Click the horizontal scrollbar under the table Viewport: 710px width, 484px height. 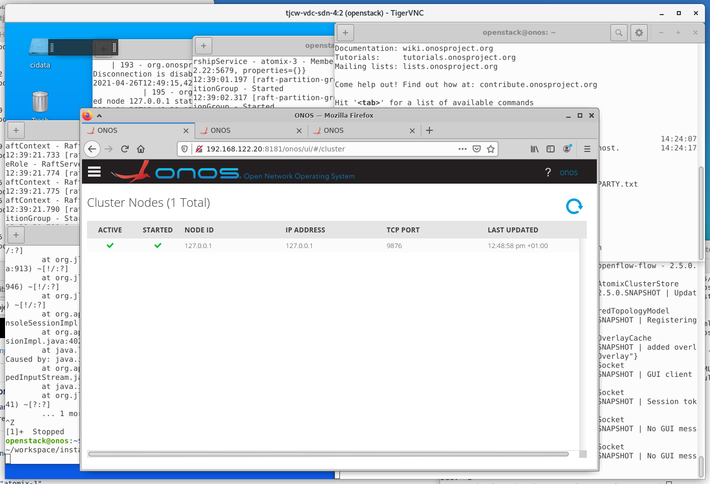pos(328,454)
